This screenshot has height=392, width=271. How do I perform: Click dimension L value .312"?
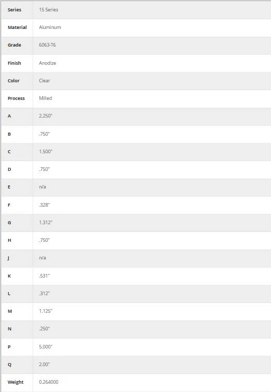click(x=44, y=294)
